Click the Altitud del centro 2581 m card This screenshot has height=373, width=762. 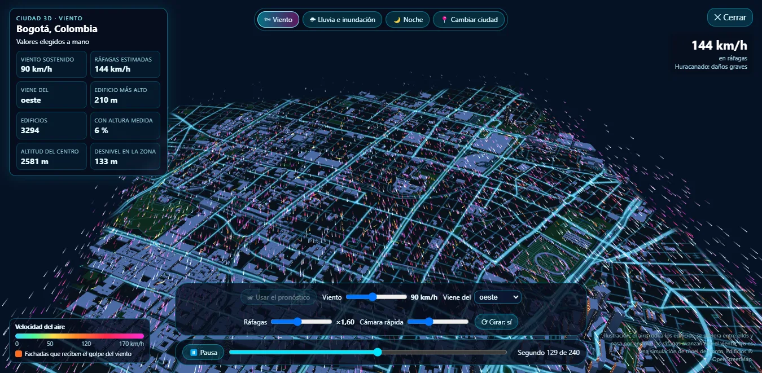coord(51,156)
